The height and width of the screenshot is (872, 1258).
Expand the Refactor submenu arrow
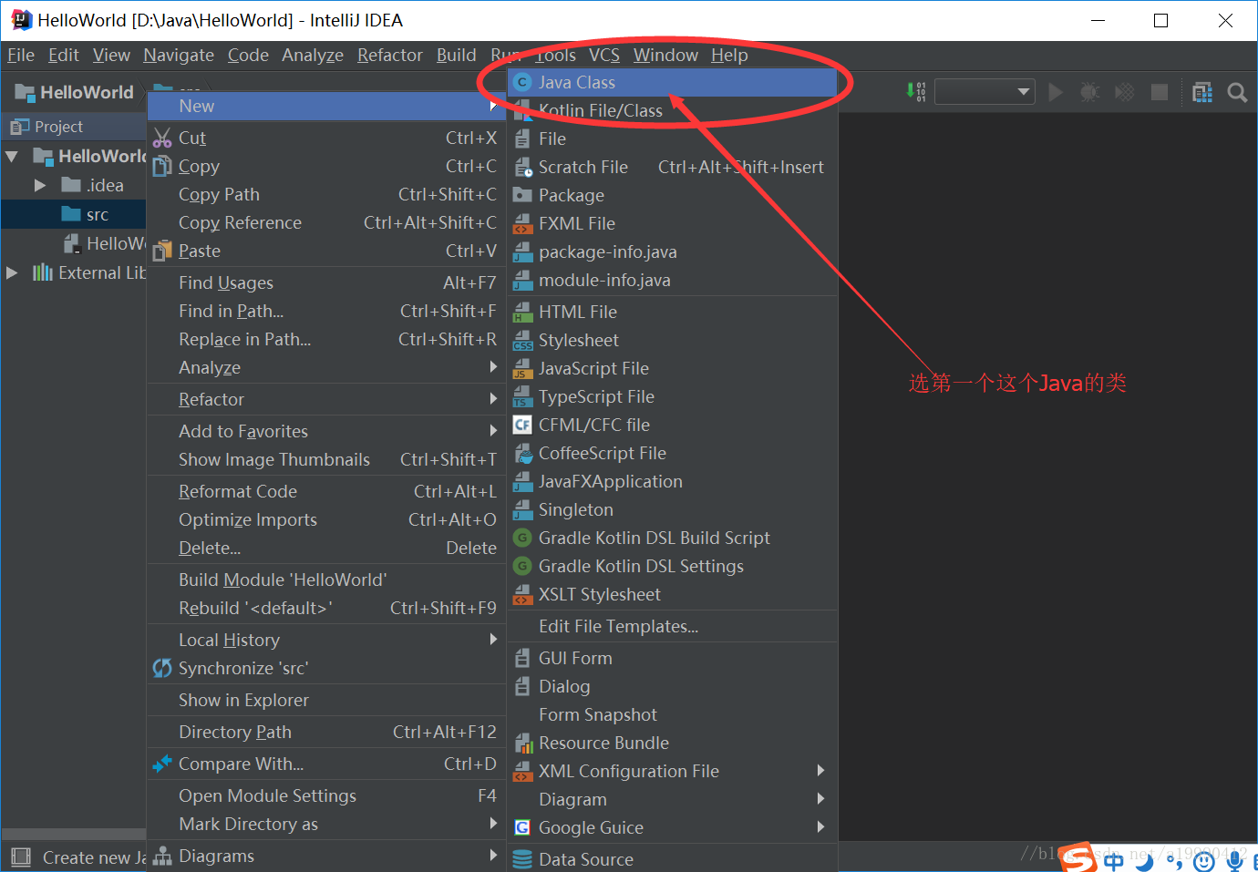tap(493, 399)
